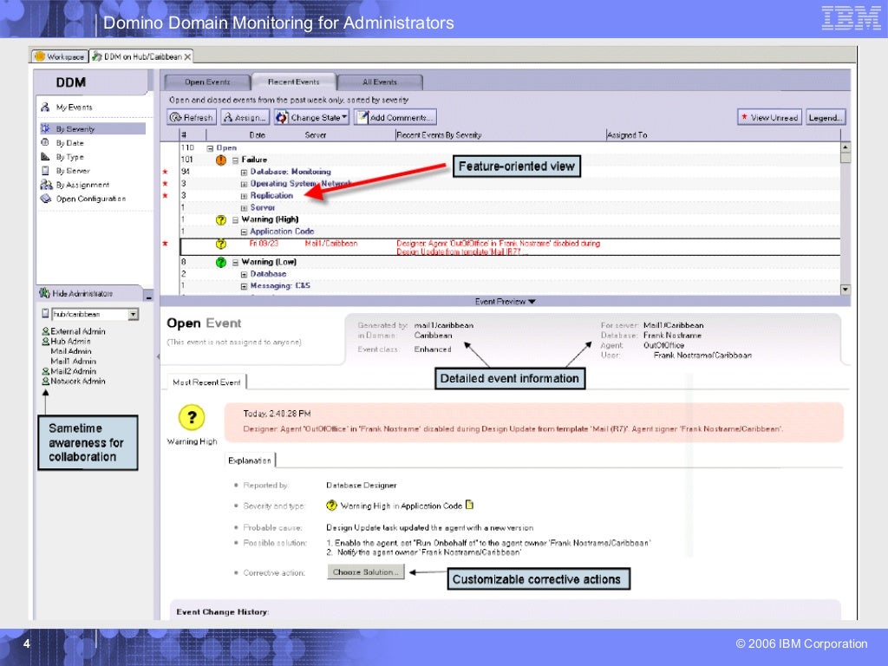The width and height of the screenshot is (888, 666).
Task: Select the Recent Events tab
Action: pyautogui.click(x=293, y=82)
